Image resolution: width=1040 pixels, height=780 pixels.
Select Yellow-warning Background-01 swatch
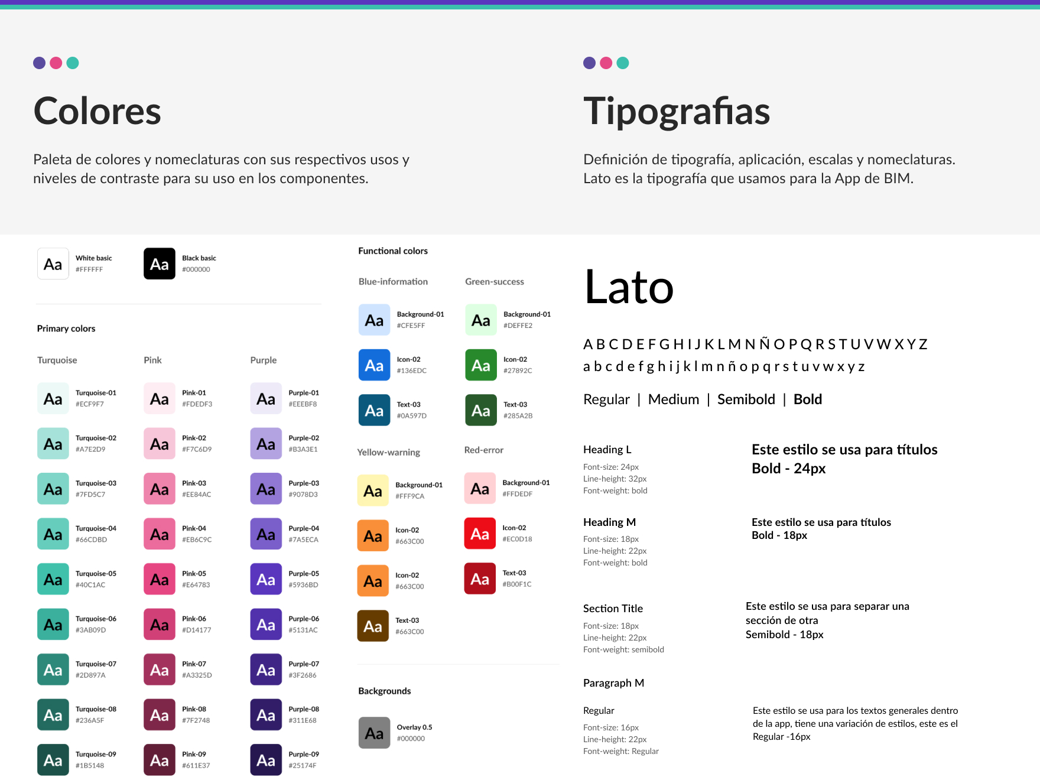pyautogui.click(x=373, y=490)
